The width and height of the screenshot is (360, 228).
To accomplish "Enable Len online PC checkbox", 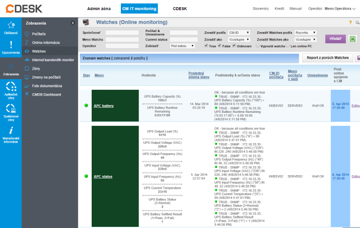I will pyautogui.click(x=287, y=45).
